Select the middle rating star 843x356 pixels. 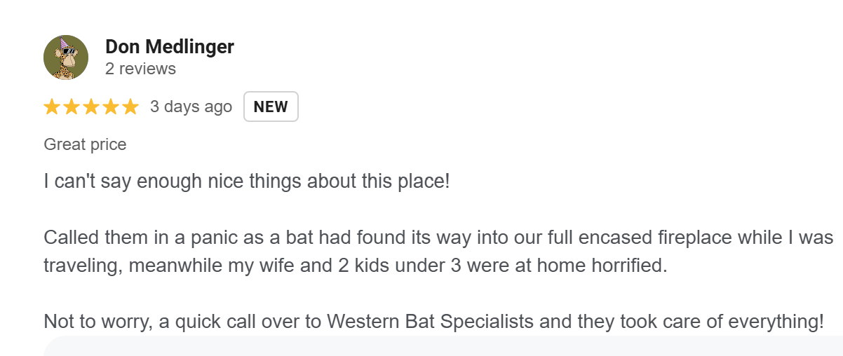point(92,107)
